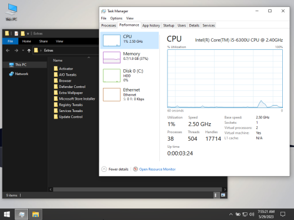This screenshot has height=220, width=294.
Task: Open This PC desktop icon
Action: click(12, 12)
